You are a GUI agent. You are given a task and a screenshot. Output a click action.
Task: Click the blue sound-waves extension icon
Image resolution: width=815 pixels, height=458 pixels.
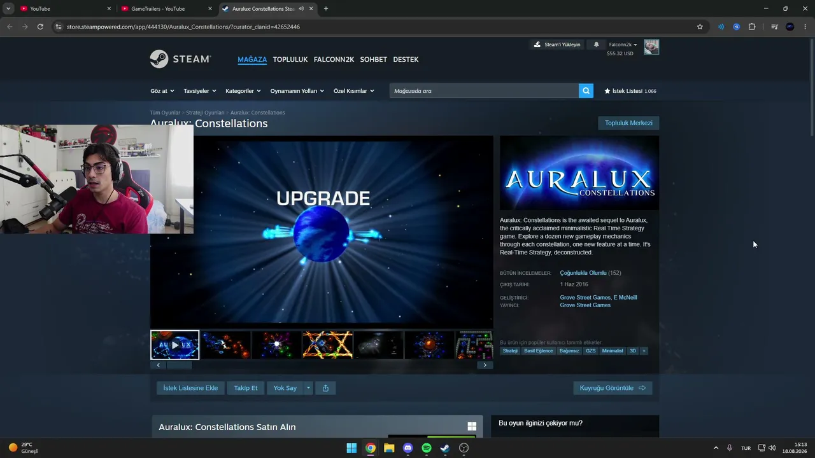[x=721, y=27]
